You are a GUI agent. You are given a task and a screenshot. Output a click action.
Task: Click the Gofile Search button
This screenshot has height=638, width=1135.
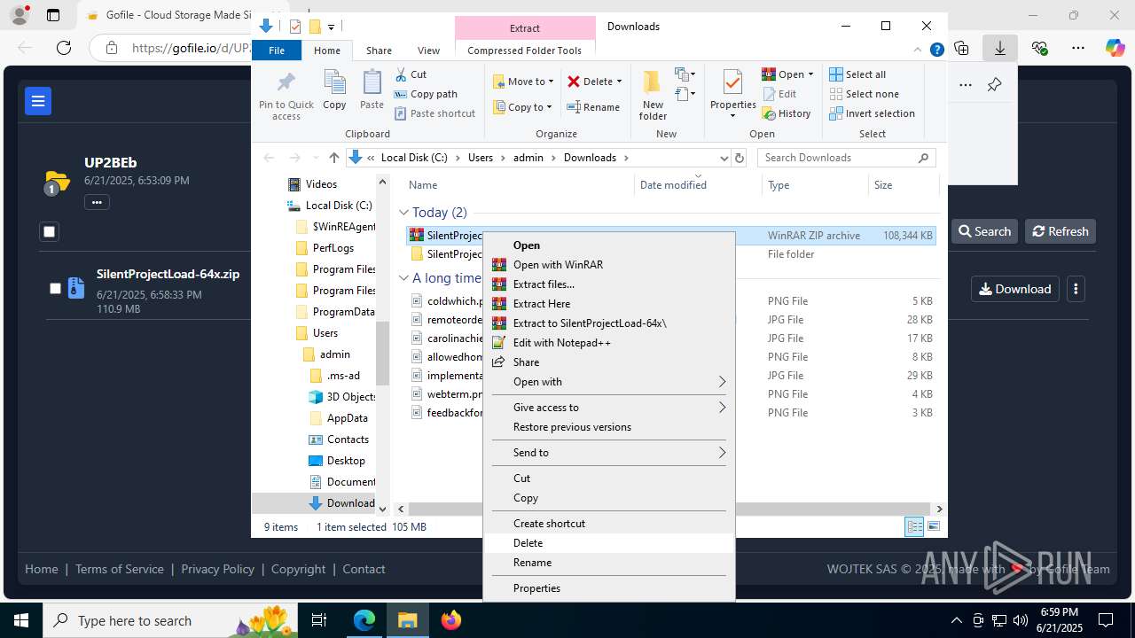tap(984, 231)
